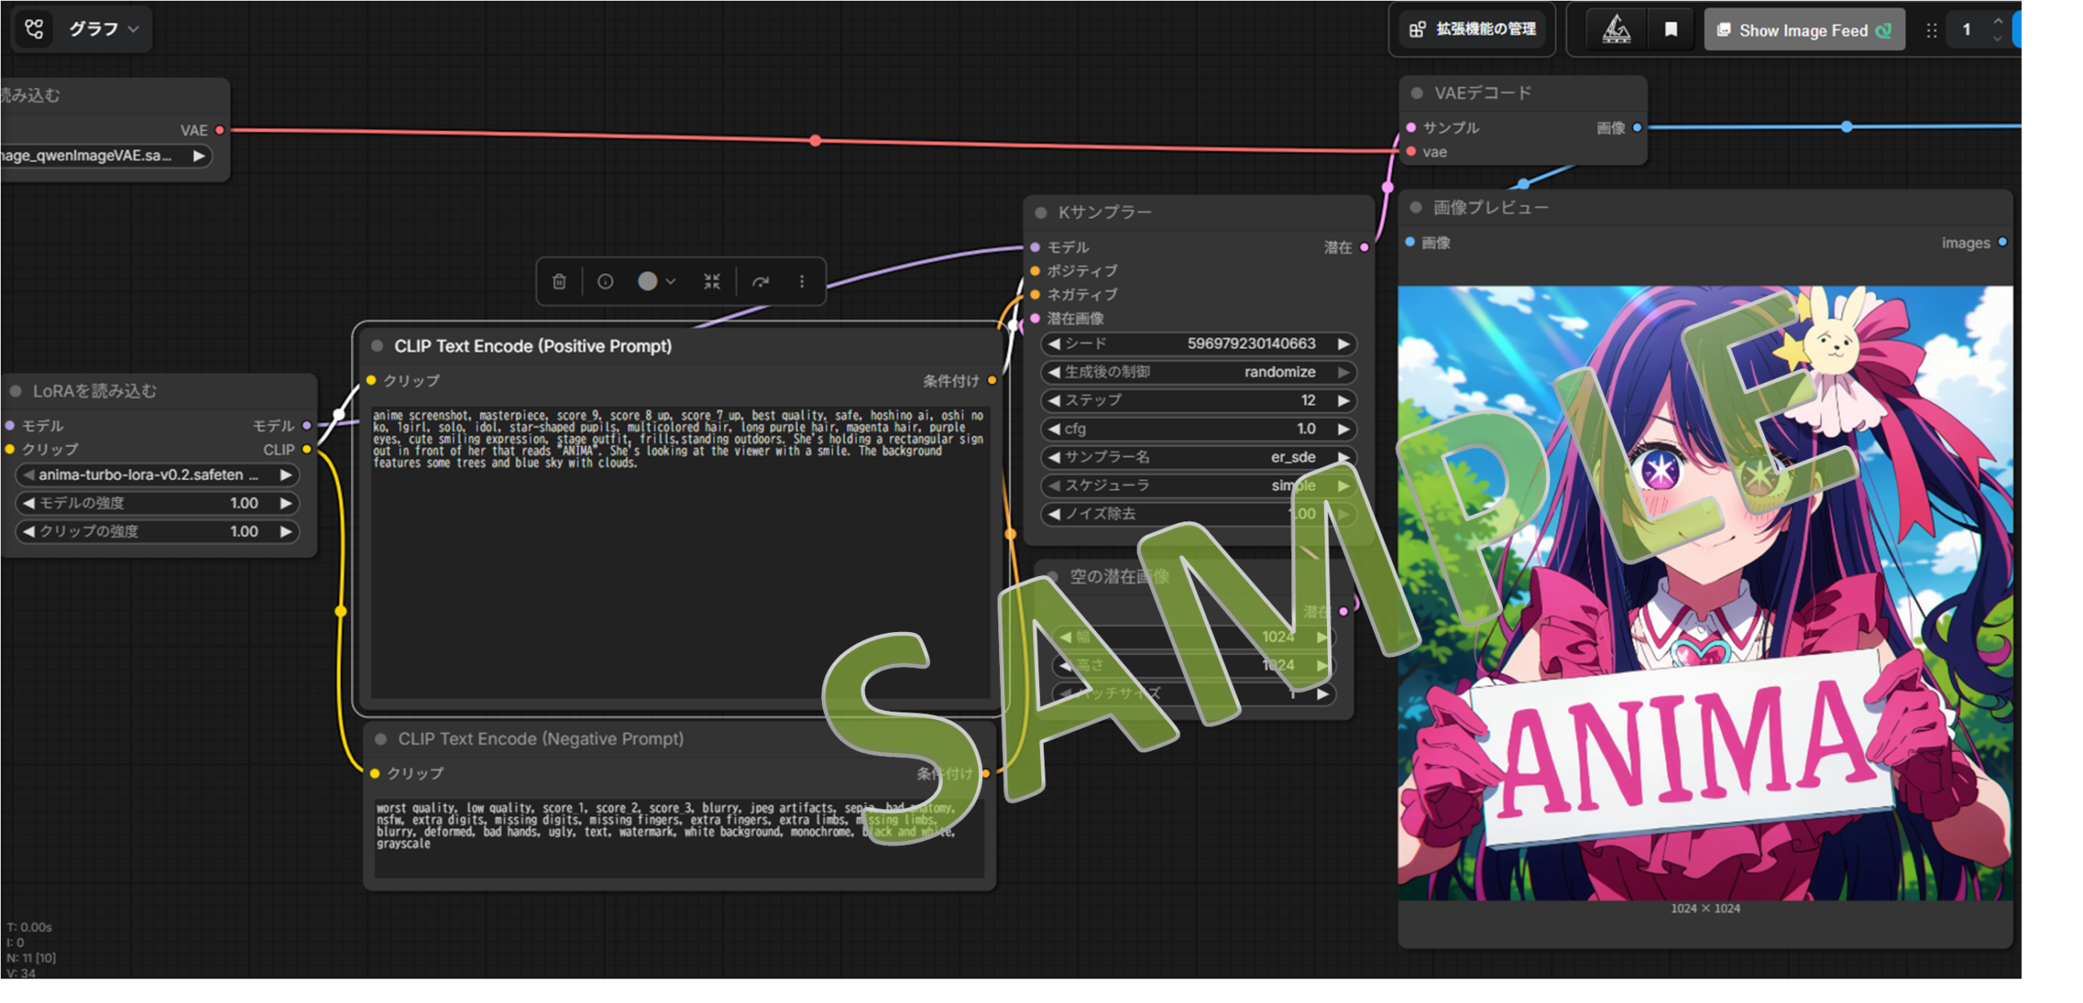2083x1003 pixels.
Task: Increase batch count with the up arrow
Action: [x=1998, y=21]
